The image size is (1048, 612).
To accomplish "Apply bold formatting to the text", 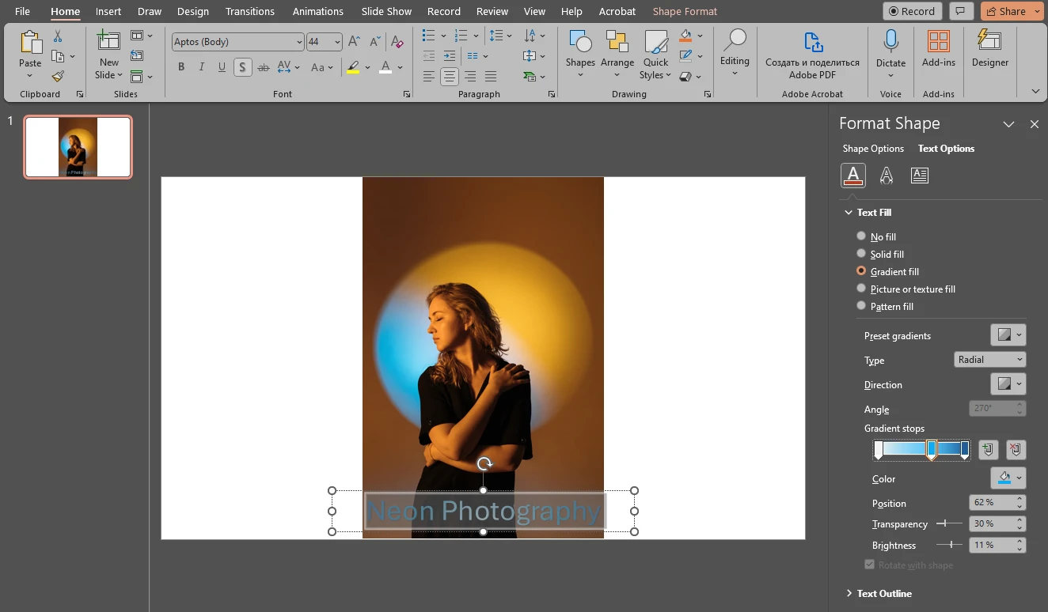I will [180, 66].
